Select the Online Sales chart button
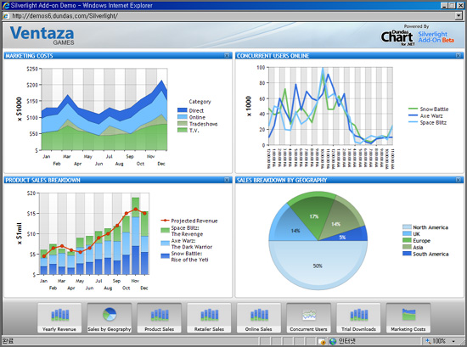This screenshot has height=347, width=467. click(259, 317)
